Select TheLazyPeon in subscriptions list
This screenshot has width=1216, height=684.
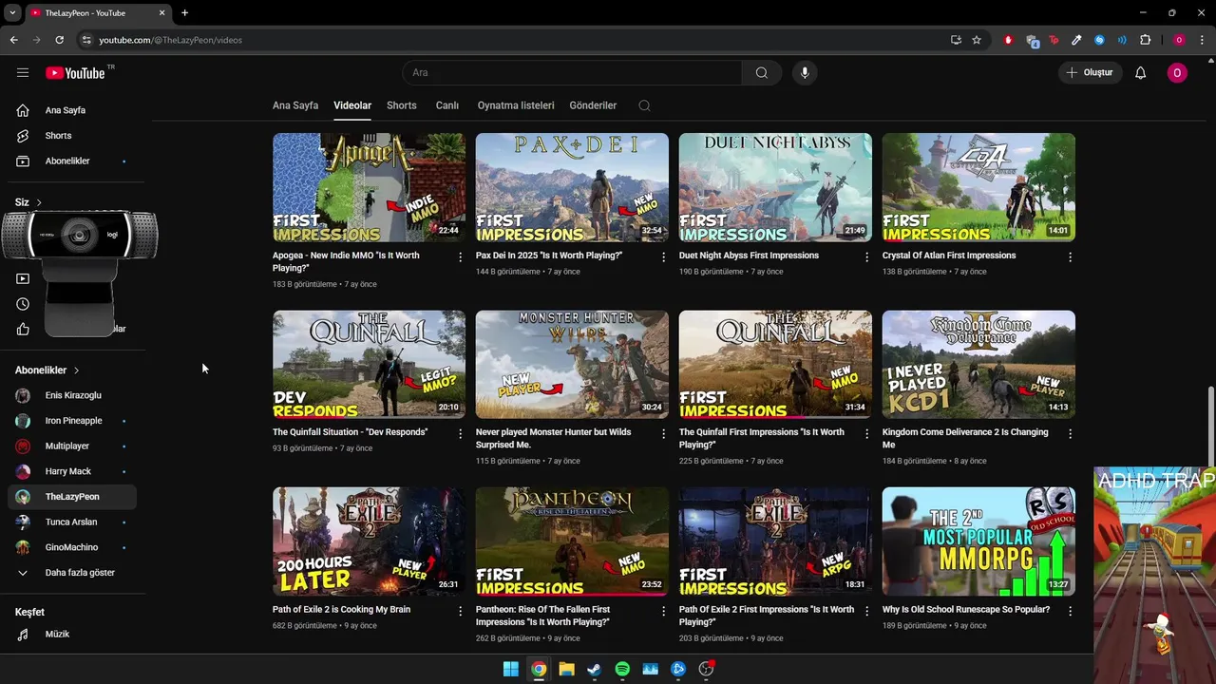point(72,497)
